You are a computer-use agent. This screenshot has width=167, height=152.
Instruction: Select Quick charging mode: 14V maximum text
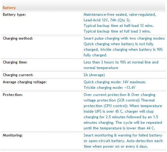point(115,82)
